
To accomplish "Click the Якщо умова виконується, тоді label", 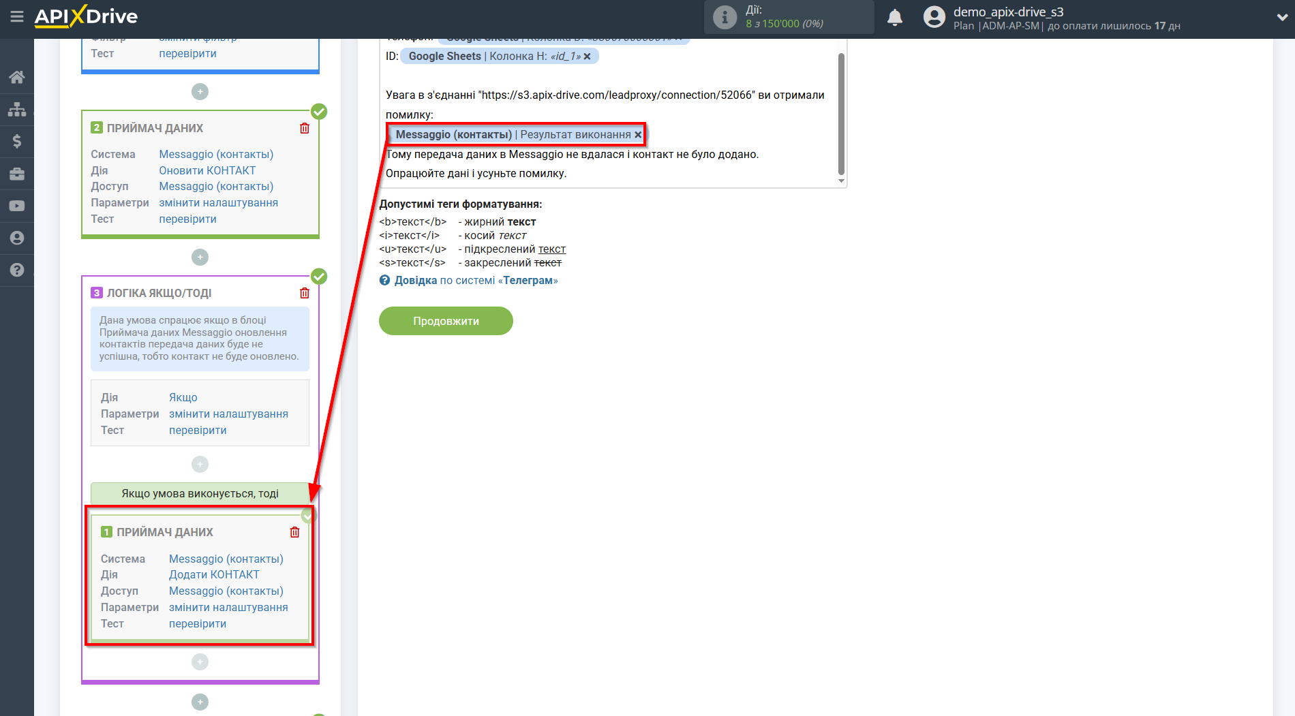I will 200,494.
